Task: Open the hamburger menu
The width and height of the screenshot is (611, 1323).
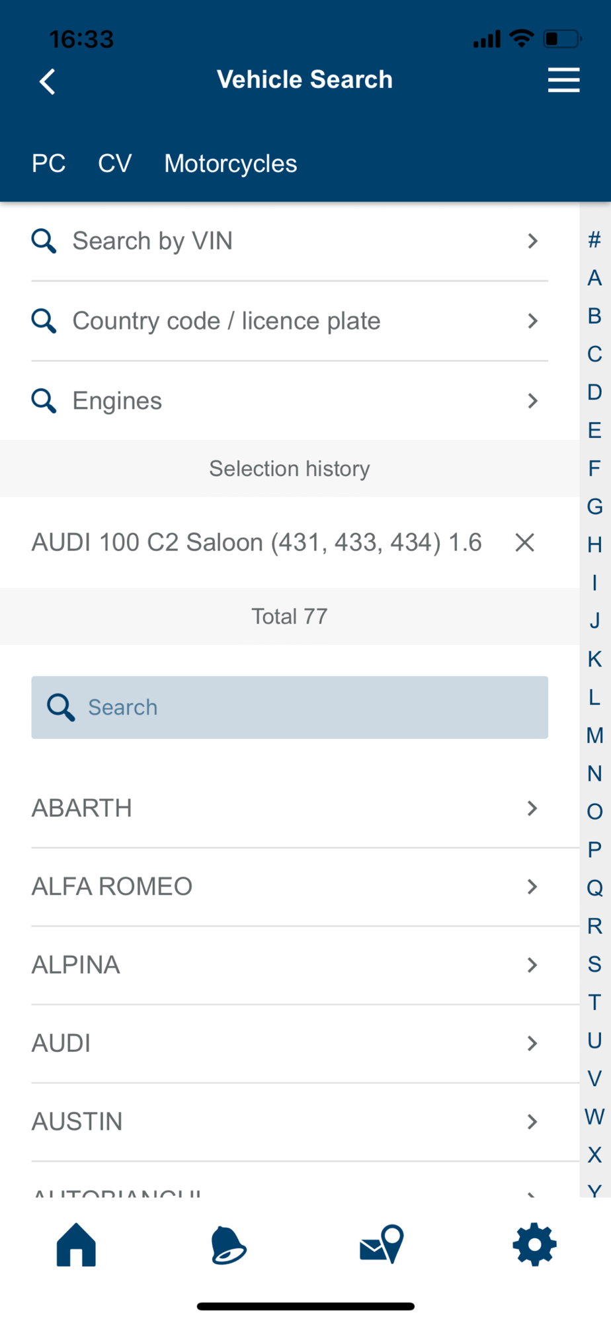Action: tap(563, 80)
